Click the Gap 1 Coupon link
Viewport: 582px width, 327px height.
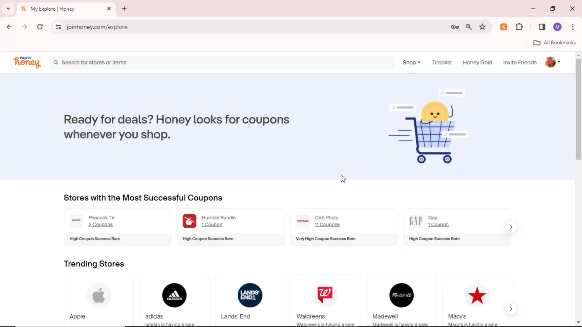click(438, 225)
